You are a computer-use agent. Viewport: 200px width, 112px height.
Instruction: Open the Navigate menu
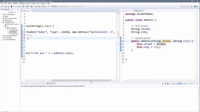(22, 3)
